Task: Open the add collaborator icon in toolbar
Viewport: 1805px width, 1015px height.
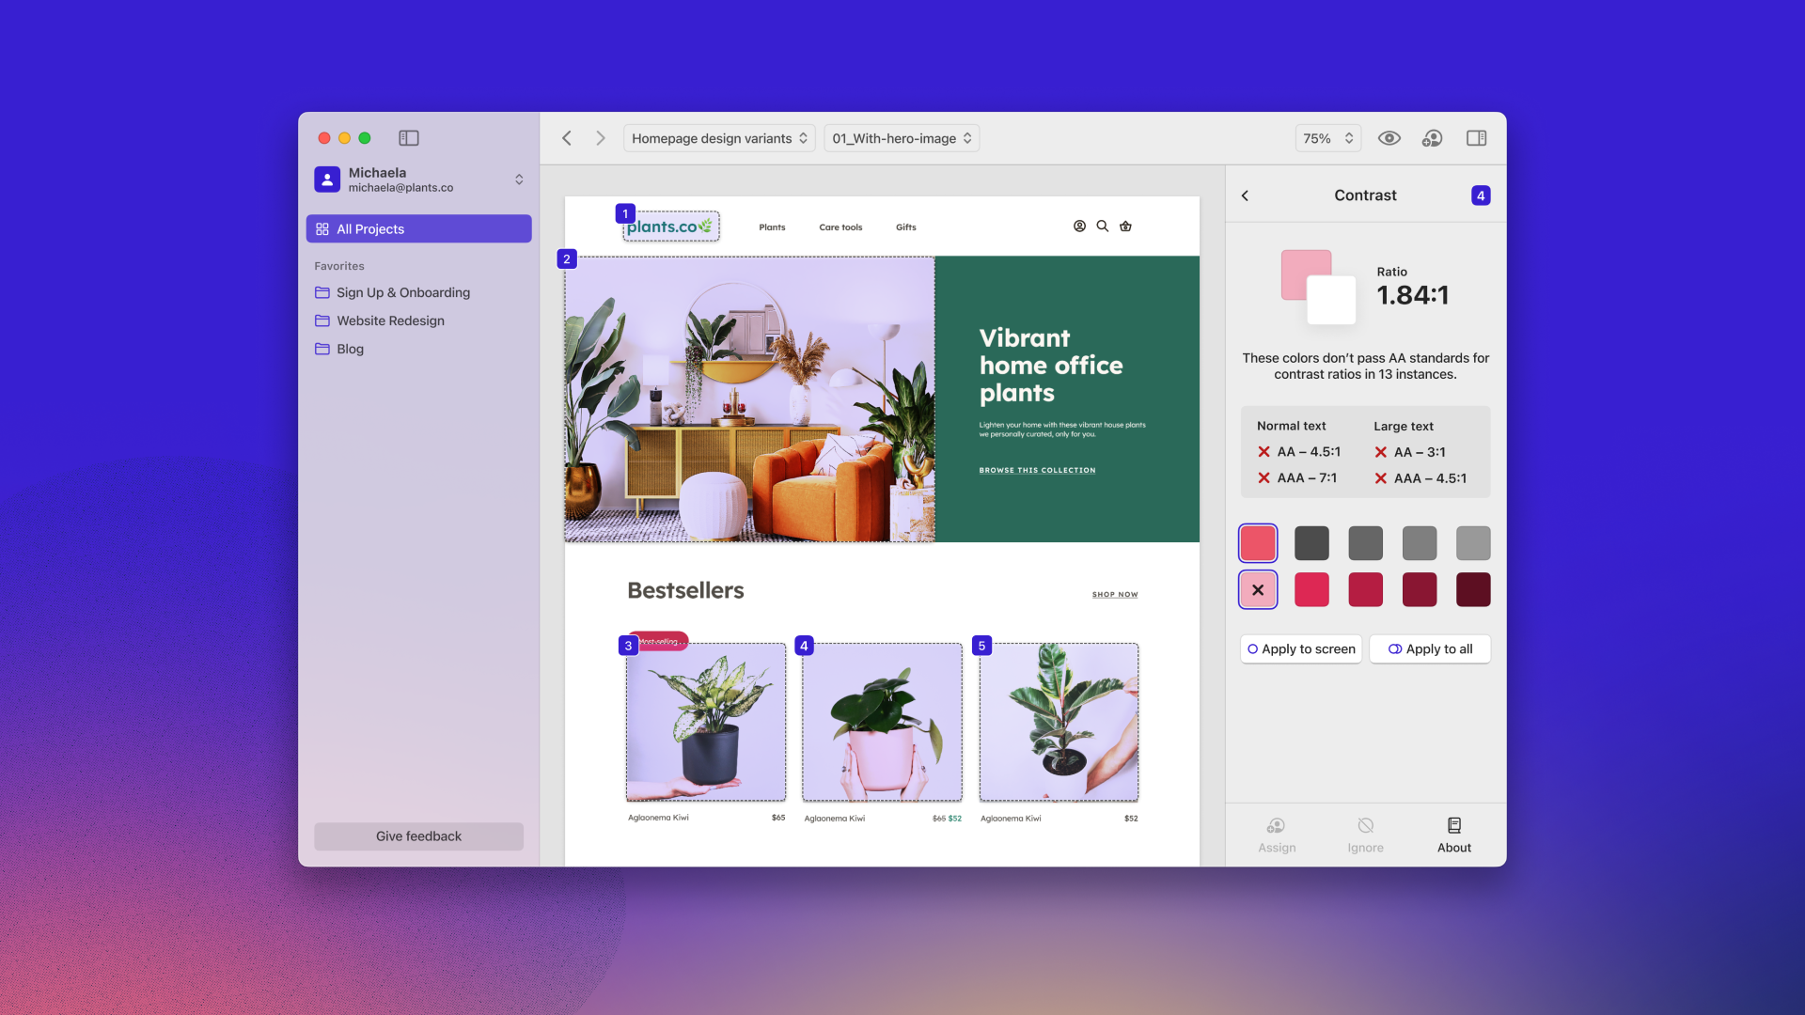Action: 1432,138
